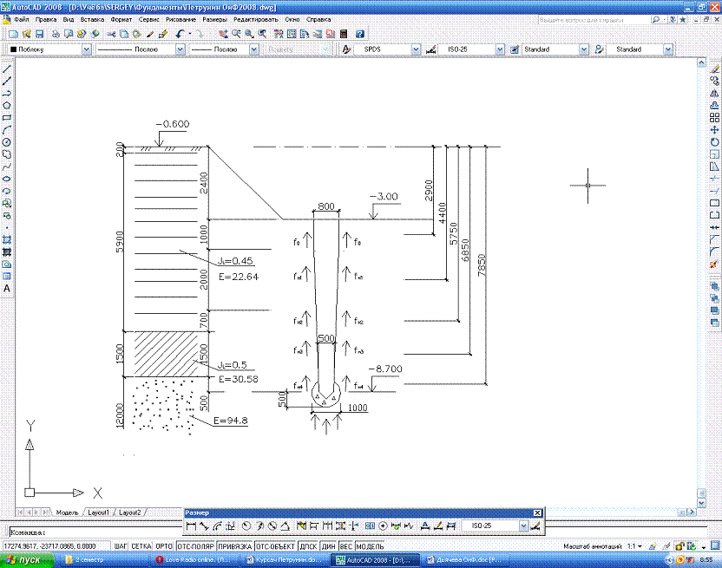This screenshot has width=722, height=568.
Task: Choose the Rotate tool in modify toolbar
Action: (x=714, y=141)
